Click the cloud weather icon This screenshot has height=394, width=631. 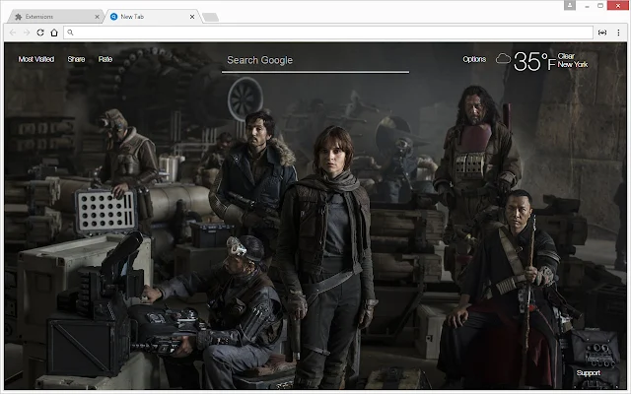[x=503, y=59]
